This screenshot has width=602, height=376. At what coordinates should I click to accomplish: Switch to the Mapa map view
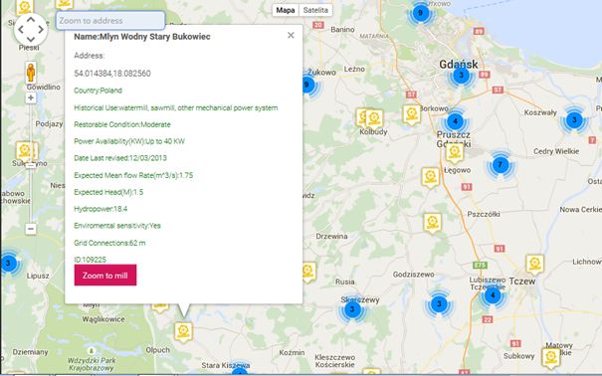(286, 10)
